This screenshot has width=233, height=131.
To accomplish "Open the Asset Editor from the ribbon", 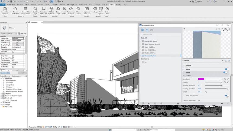I will coord(64,11).
